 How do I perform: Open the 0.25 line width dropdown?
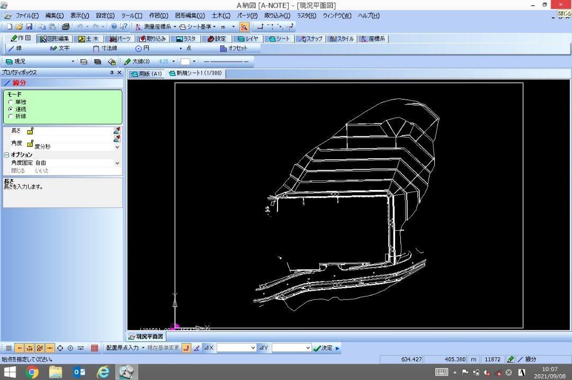point(174,61)
